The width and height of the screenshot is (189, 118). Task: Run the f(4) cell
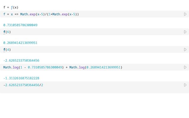[185, 50]
